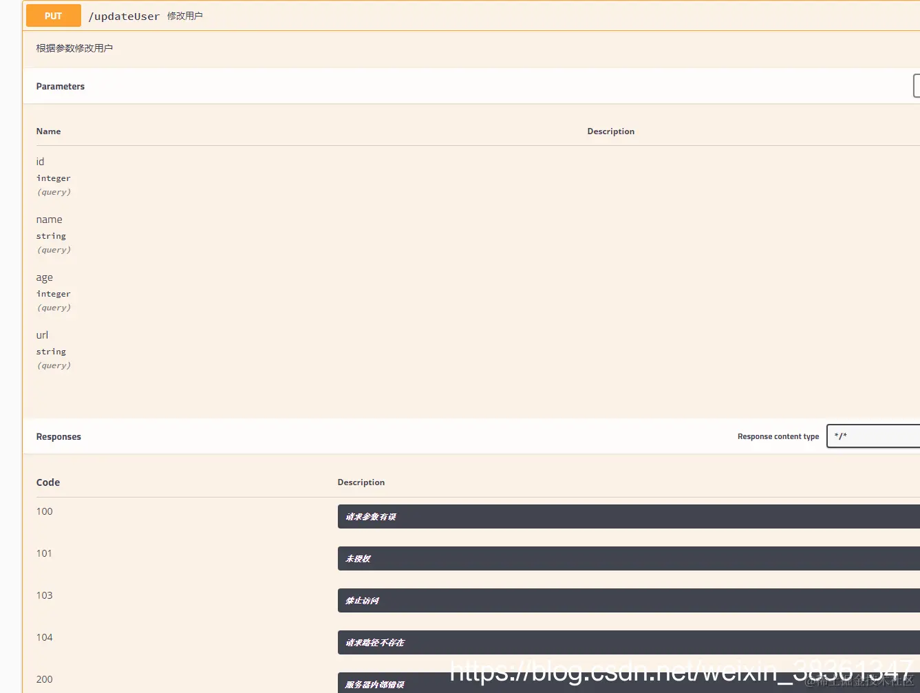Click the url parameter label
The height and width of the screenshot is (693, 920).
coord(42,335)
